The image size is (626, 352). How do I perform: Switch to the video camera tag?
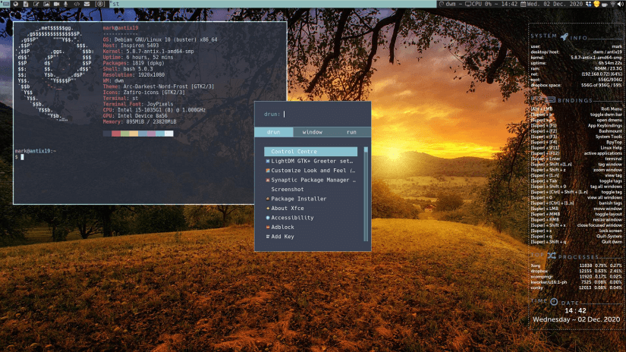[57, 4]
